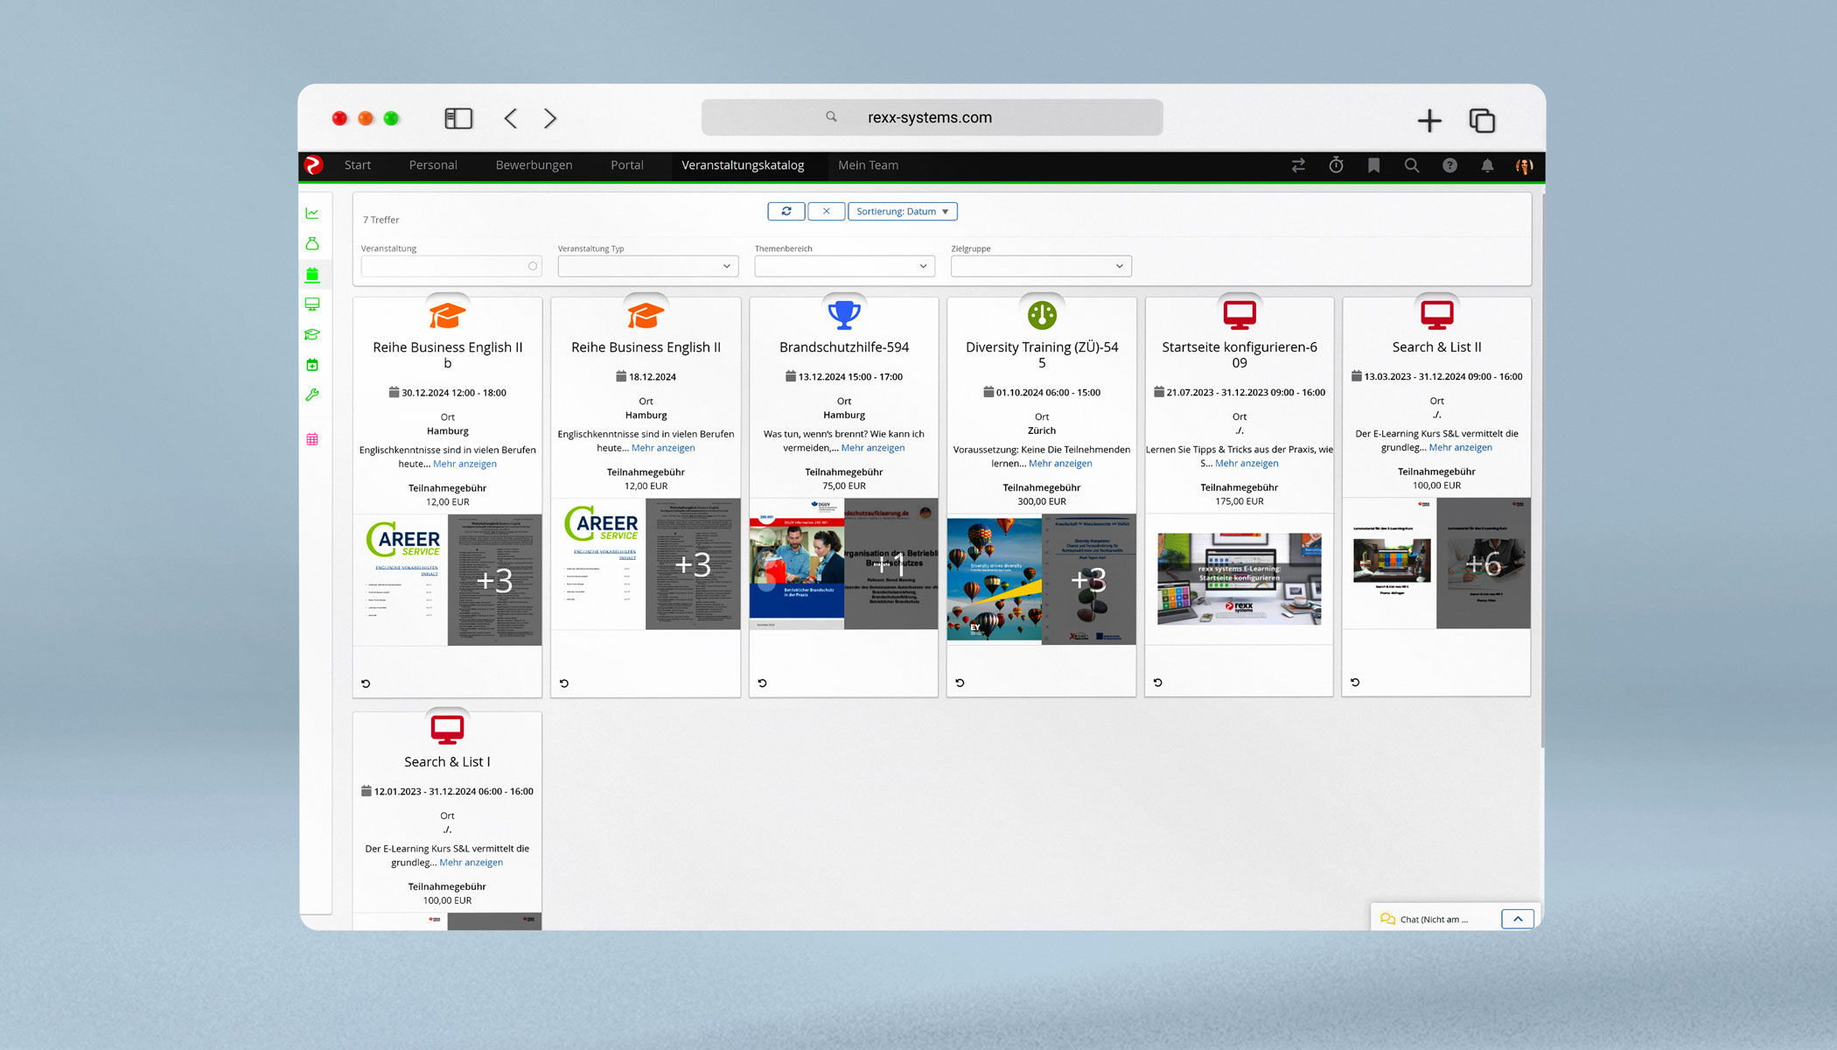Select the graduation cap seminars icon
The image size is (1837, 1050).
point(312,334)
